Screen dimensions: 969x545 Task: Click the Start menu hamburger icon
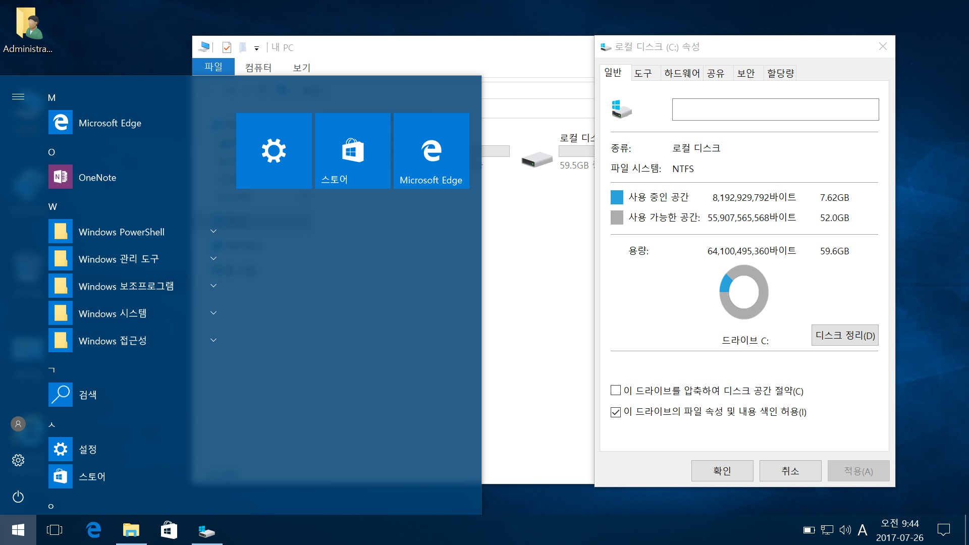18,97
